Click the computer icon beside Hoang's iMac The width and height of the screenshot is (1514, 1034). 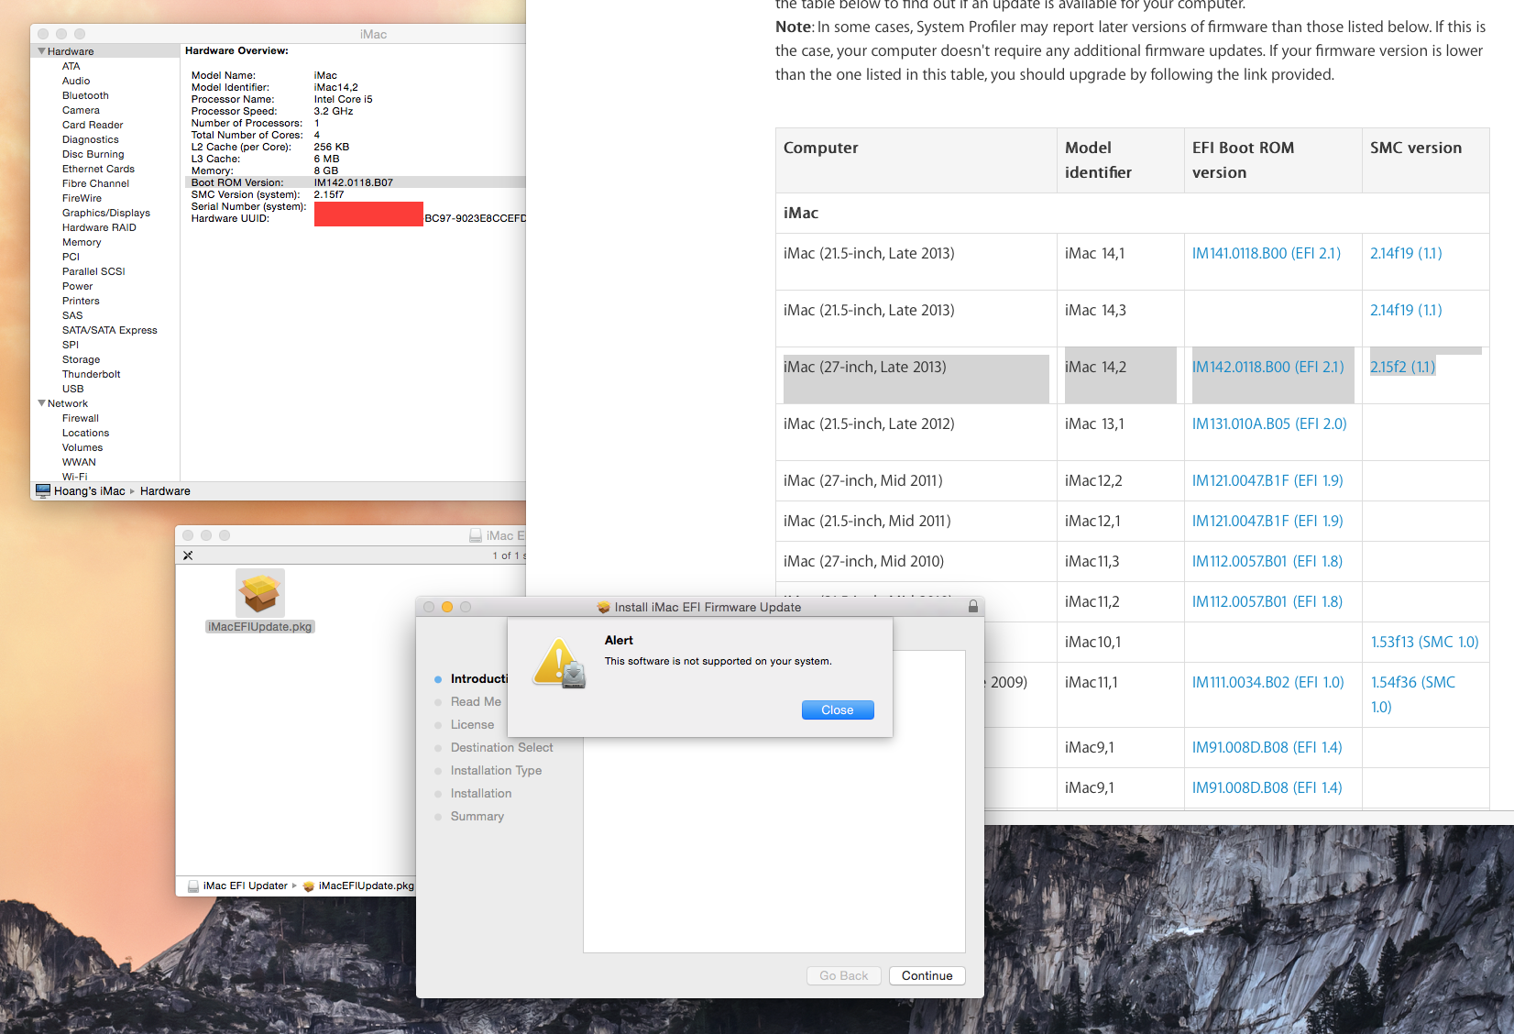[x=43, y=491]
